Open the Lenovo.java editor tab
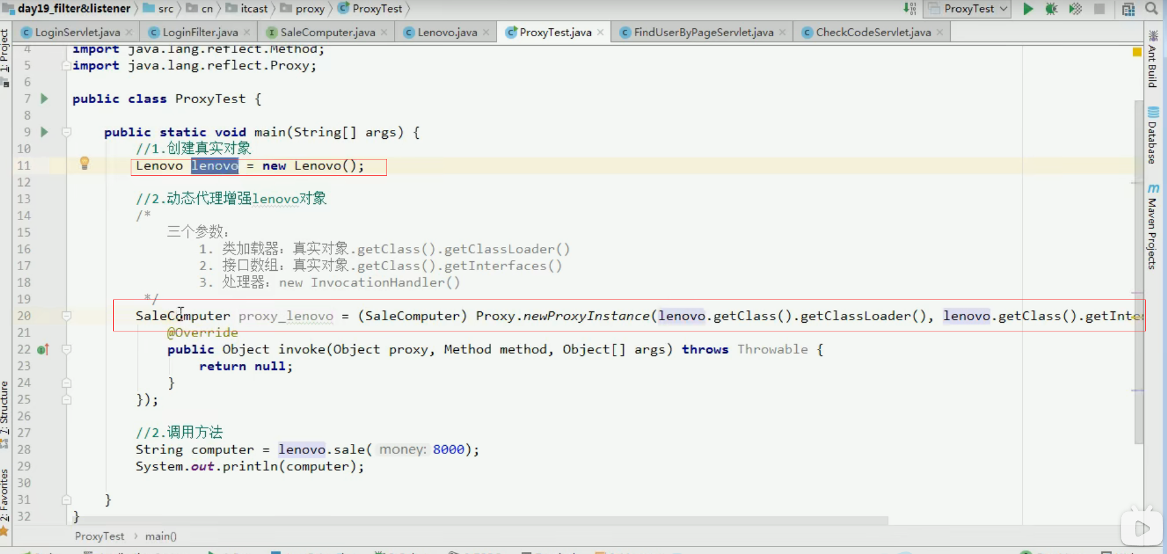 [x=446, y=33]
